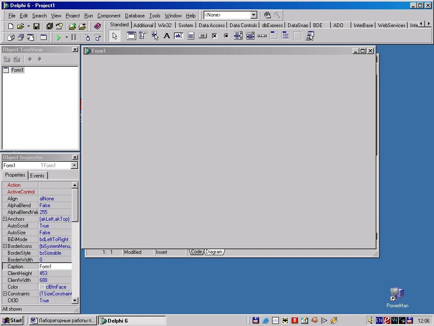
Task: Click the Open file folder icon
Action: point(20,26)
